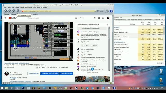
Task: Open the live chat three-dot options menu
Action: [107, 25]
